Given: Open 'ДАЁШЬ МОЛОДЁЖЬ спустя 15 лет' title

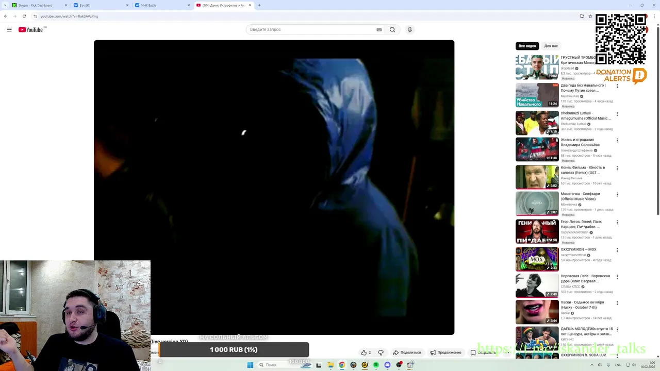Looking at the screenshot, I should pos(587,331).
